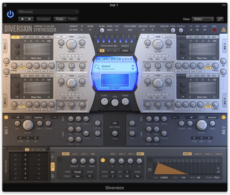Toggle OSC 3 power button
Viewport: 230px width, 195px height.
(181, 37)
